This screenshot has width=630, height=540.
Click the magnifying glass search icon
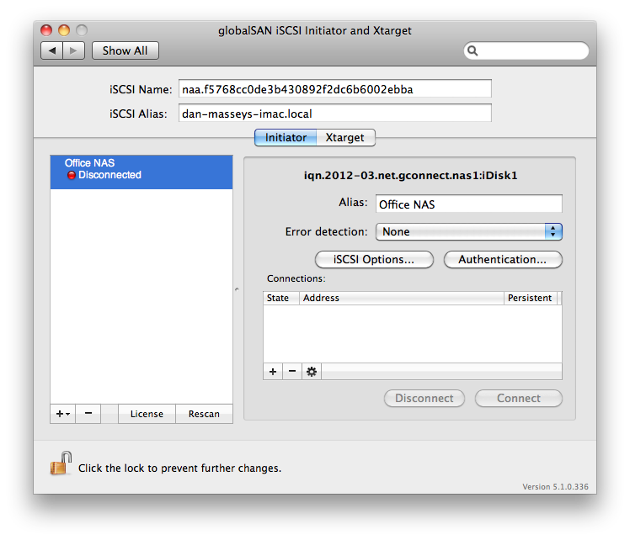tap(472, 50)
